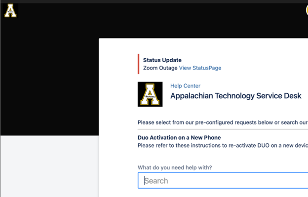Click the divider line above Duo Activation

[223, 129]
